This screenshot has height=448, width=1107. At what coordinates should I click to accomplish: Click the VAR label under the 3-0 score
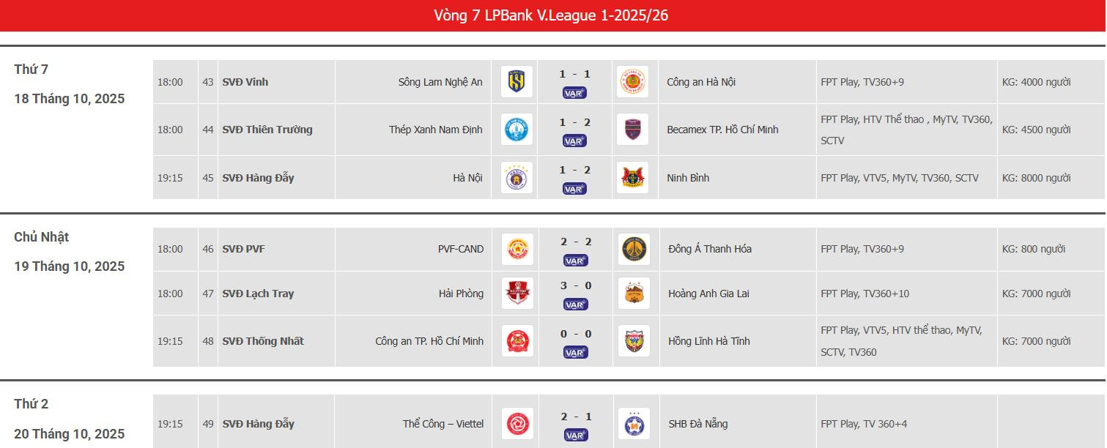[x=574, y=304]
